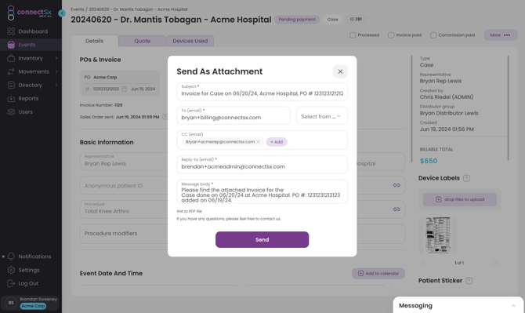Close the Send As Attachment dialog

click(x=340, y=71)
